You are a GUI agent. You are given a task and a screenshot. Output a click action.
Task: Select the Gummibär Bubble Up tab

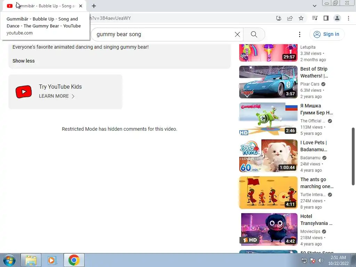44,6
